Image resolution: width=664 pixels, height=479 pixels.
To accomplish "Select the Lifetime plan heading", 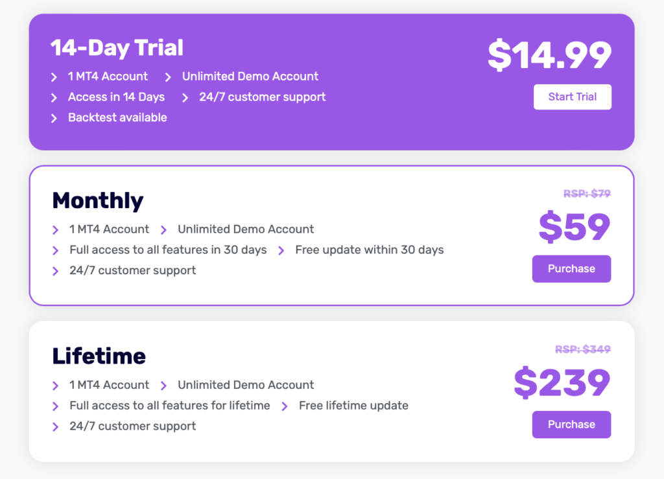I will click(99, 356).
